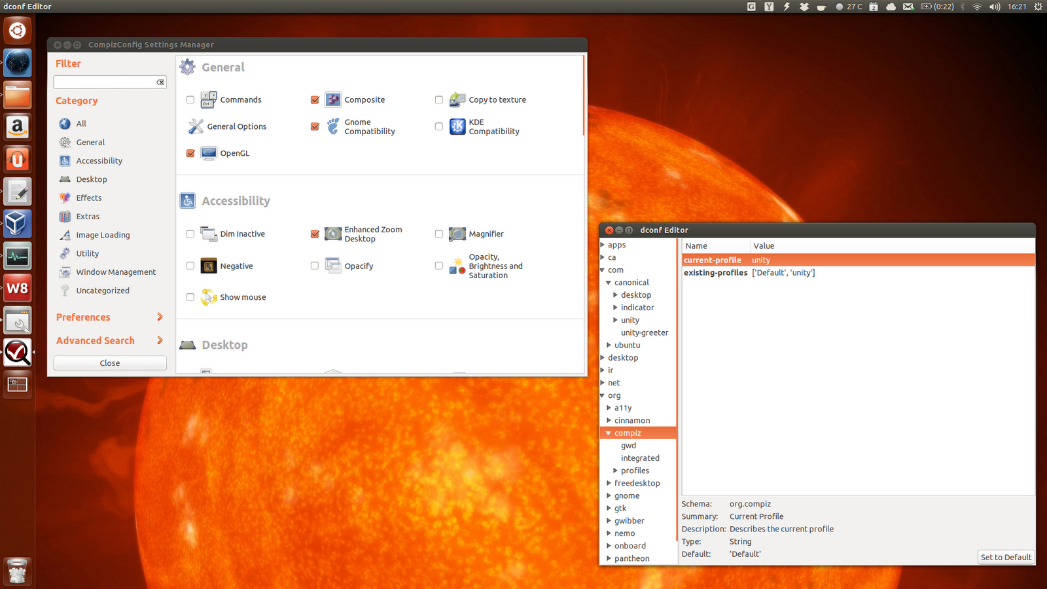The height and width of the screenshot is (589, 1047).
Task: Enable the Show mouse checkbox
Action: coord(190,297)
